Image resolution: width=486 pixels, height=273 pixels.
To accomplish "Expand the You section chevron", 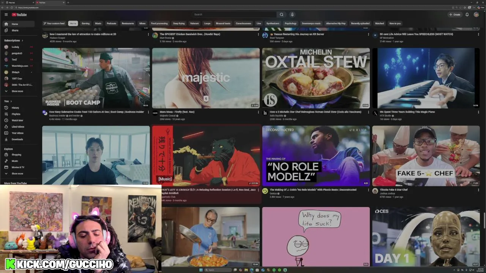I will click(x=10, y=101).
